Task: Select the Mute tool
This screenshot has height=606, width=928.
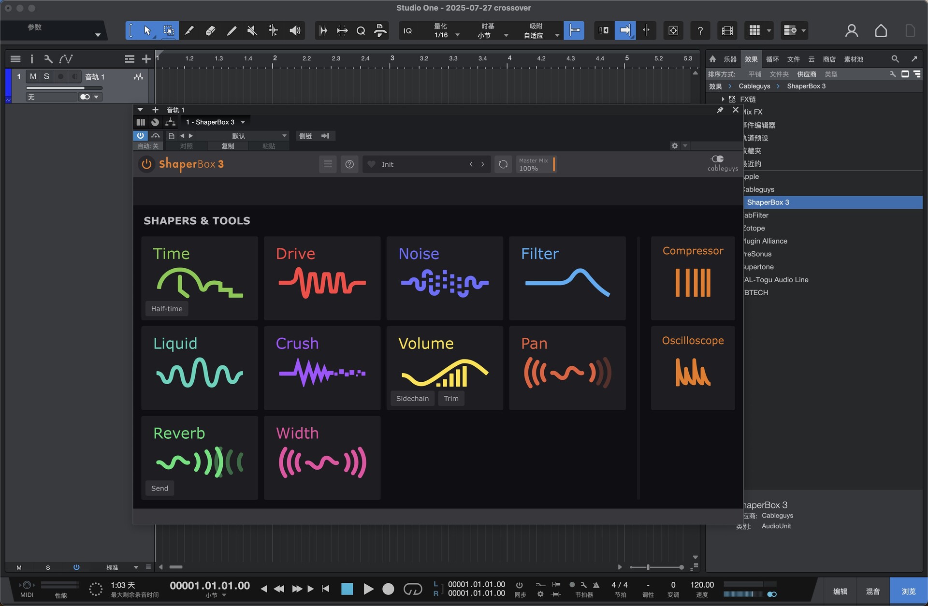Action: 252,31
